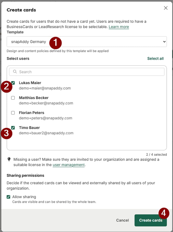Focus the user Search field

tap(87, 72)
